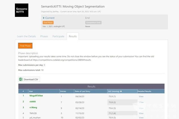Viewport: 179px width, 119px height.
Task: Click the Current phase play arrow icon
Action: 44,18
